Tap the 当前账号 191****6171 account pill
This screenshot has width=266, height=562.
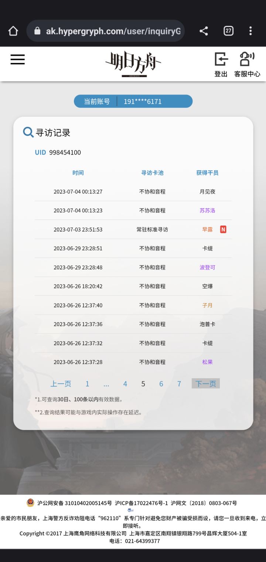click(133, 101)
